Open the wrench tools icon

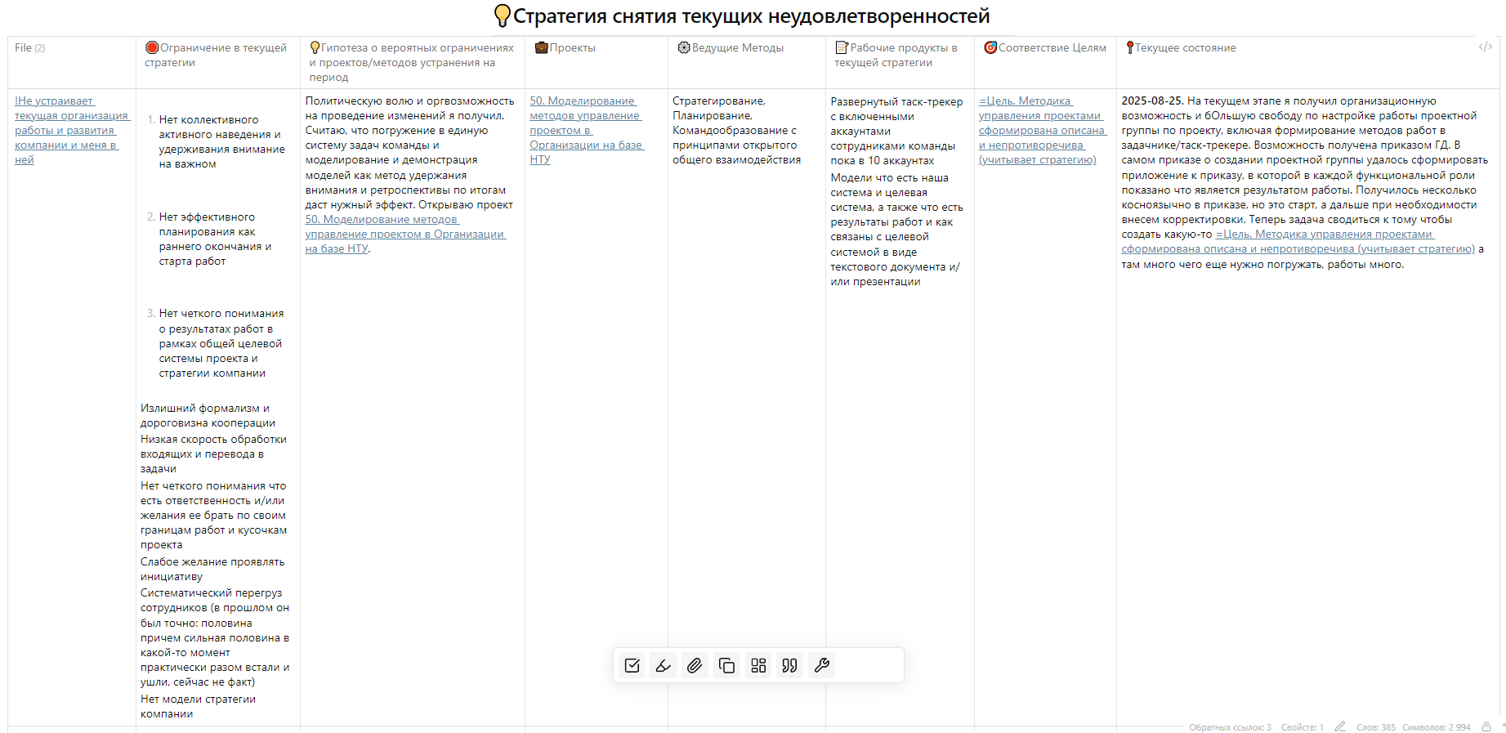click(x=821, y=665)
